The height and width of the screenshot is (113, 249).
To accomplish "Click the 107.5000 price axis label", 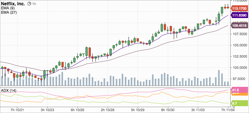I will click(x=240, y=34).
